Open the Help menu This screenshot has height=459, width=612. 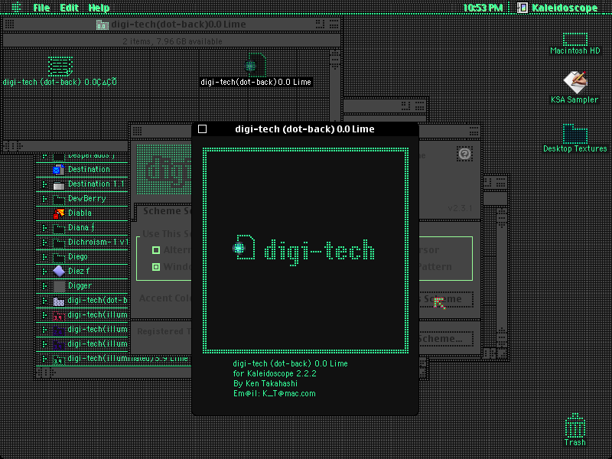(x=99, y=8)
